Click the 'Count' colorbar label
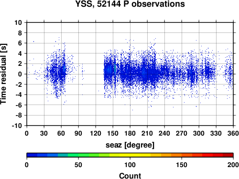 [x=130, y=176]
